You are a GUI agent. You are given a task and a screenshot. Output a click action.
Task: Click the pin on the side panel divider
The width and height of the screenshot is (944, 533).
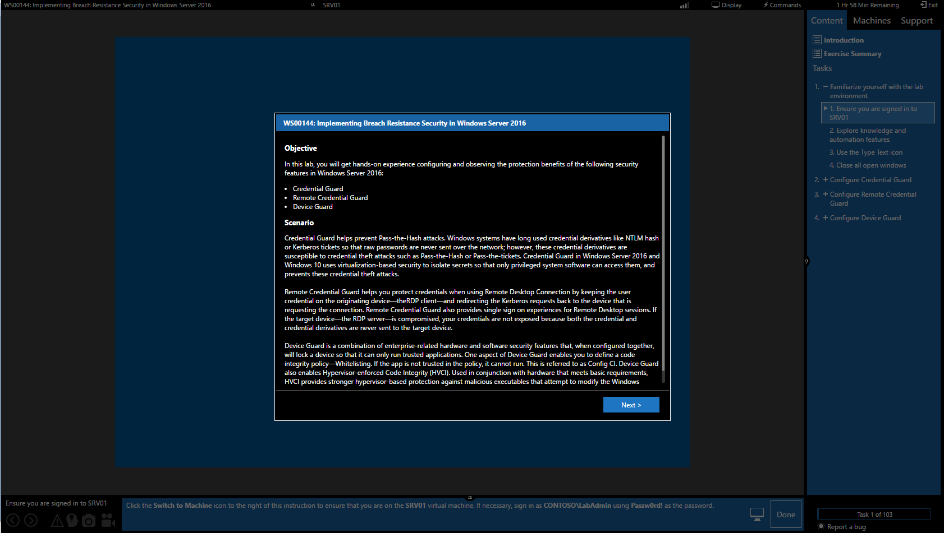pos(806,261)
